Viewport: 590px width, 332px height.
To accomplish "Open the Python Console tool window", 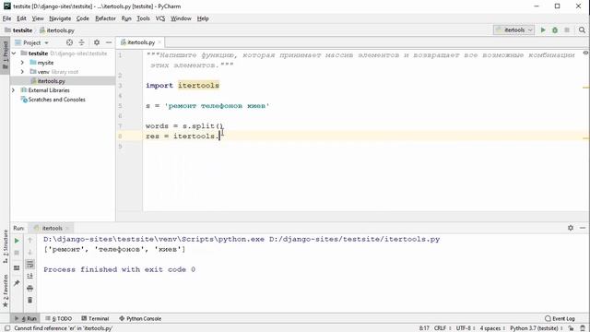I will pyautogui.click(x=140, y=318).
